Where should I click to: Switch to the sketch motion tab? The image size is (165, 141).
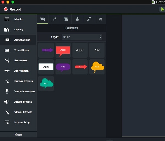click(x=89, y=19)
